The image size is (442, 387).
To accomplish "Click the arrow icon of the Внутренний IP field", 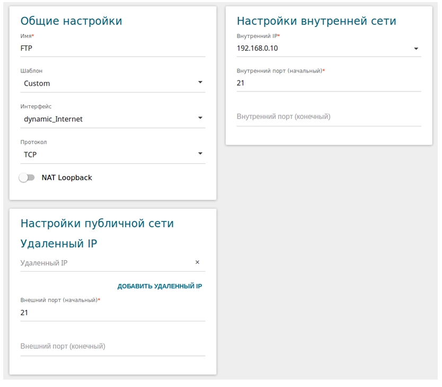I will (x=416, y=49).
